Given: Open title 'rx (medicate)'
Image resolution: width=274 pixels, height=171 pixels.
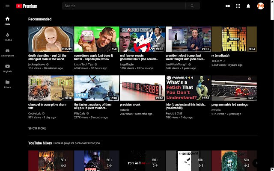Looking at the screenshot, I should pos(220,56).
